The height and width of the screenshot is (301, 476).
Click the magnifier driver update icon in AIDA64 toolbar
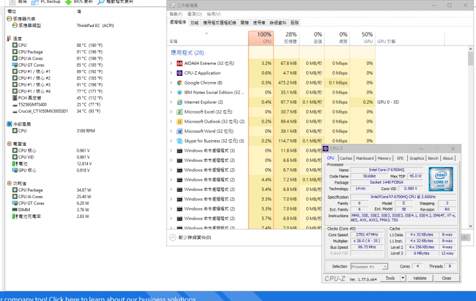click(100, 2)
